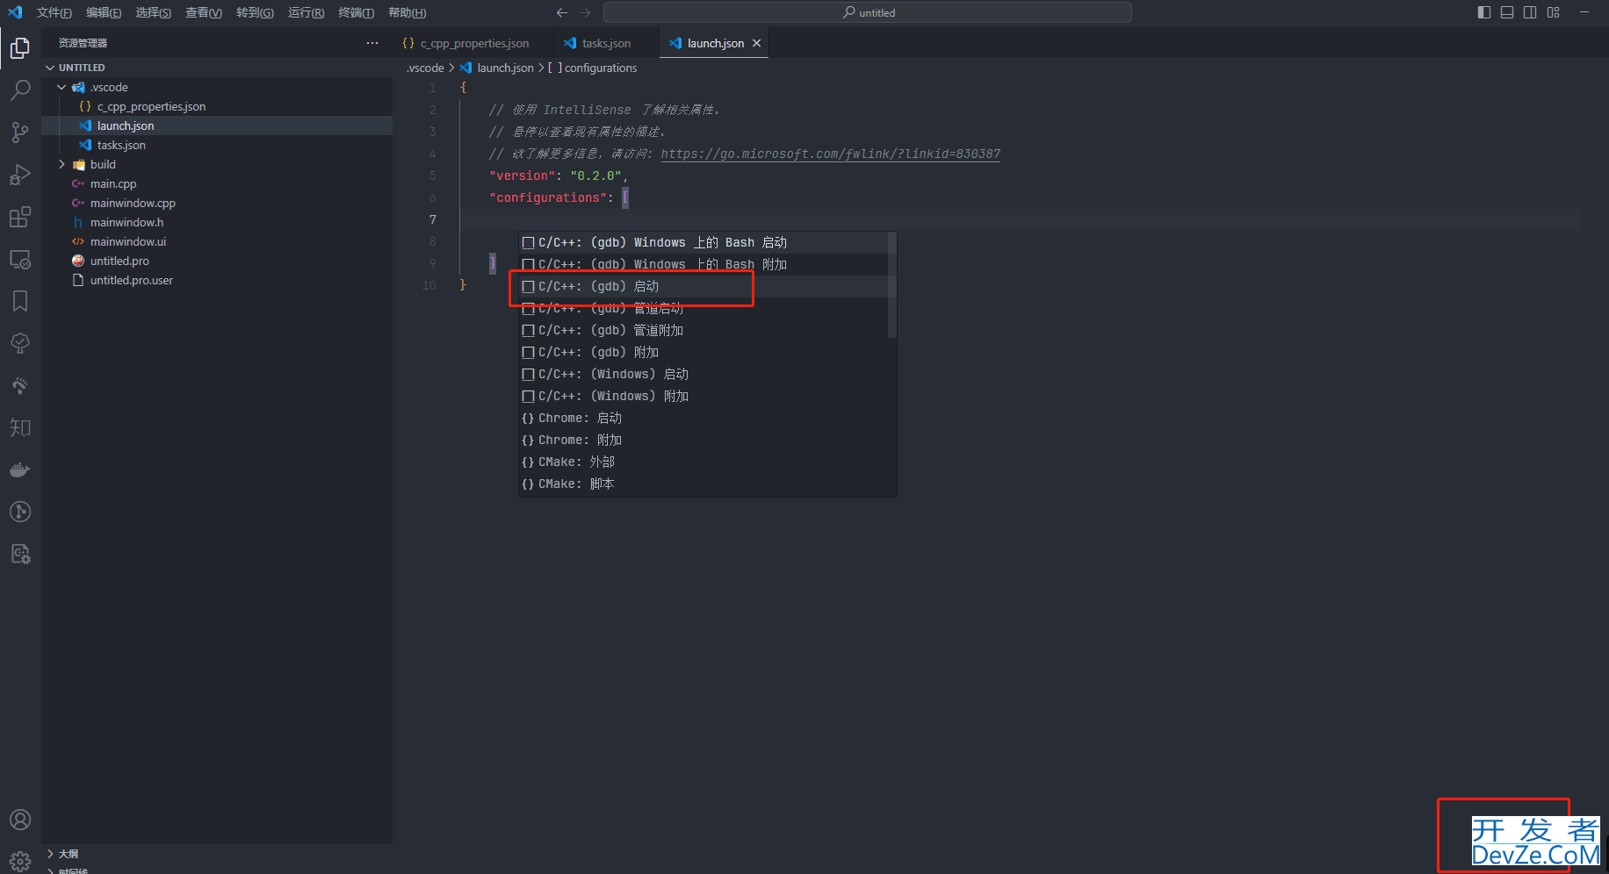This screenshot has width=1609, height=874.
Task: Click launch.json breadcrumb segment
Action: 505,68
